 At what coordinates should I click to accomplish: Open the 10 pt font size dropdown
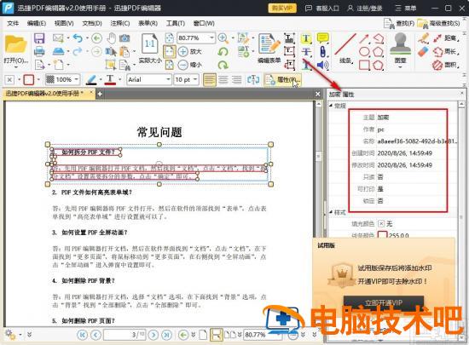click(x=195, y=79)
